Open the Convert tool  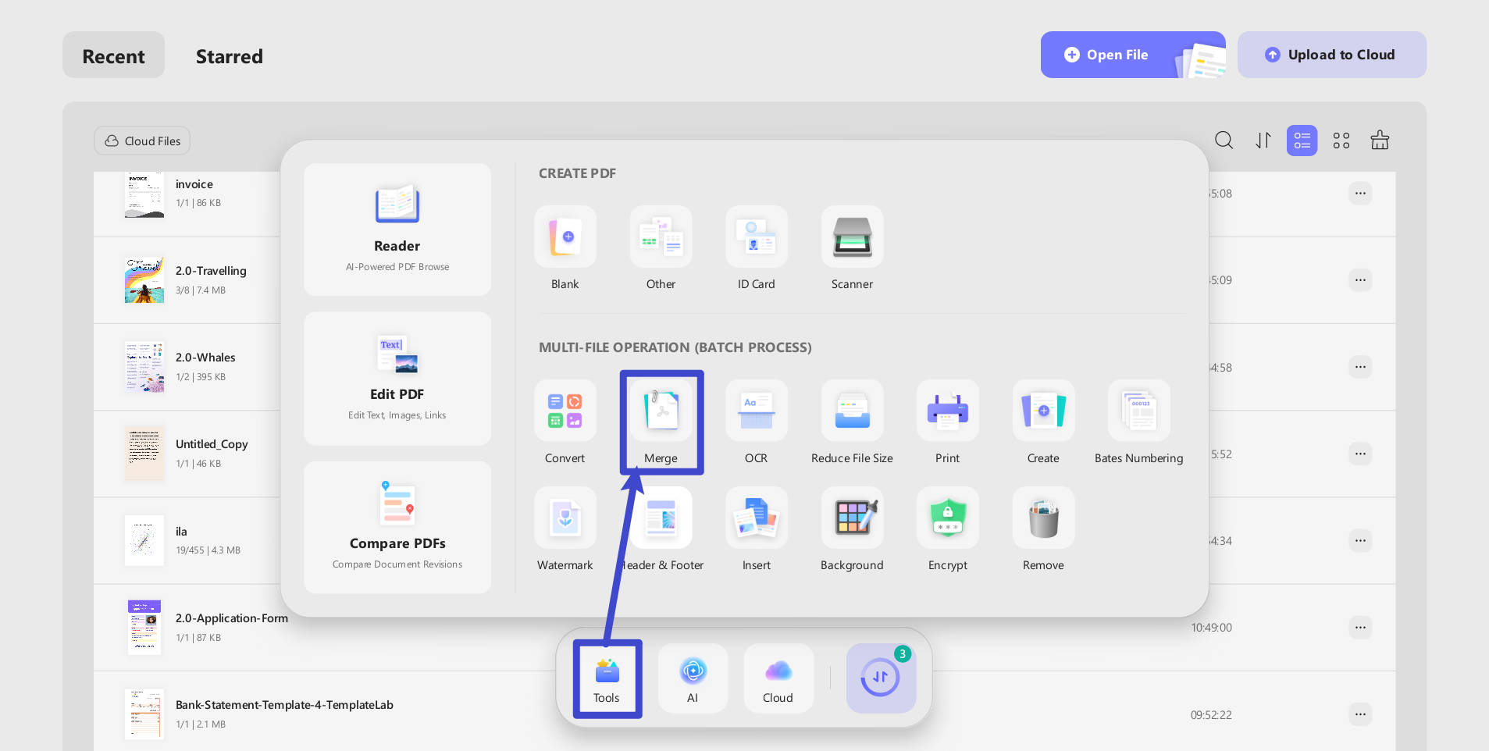pos(565,411)
